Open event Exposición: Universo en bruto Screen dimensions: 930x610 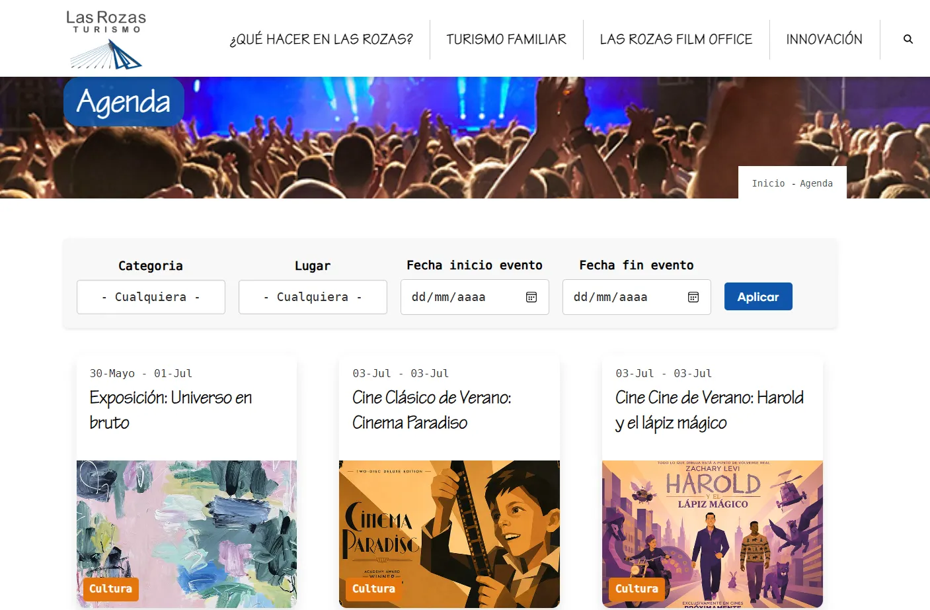171,410
